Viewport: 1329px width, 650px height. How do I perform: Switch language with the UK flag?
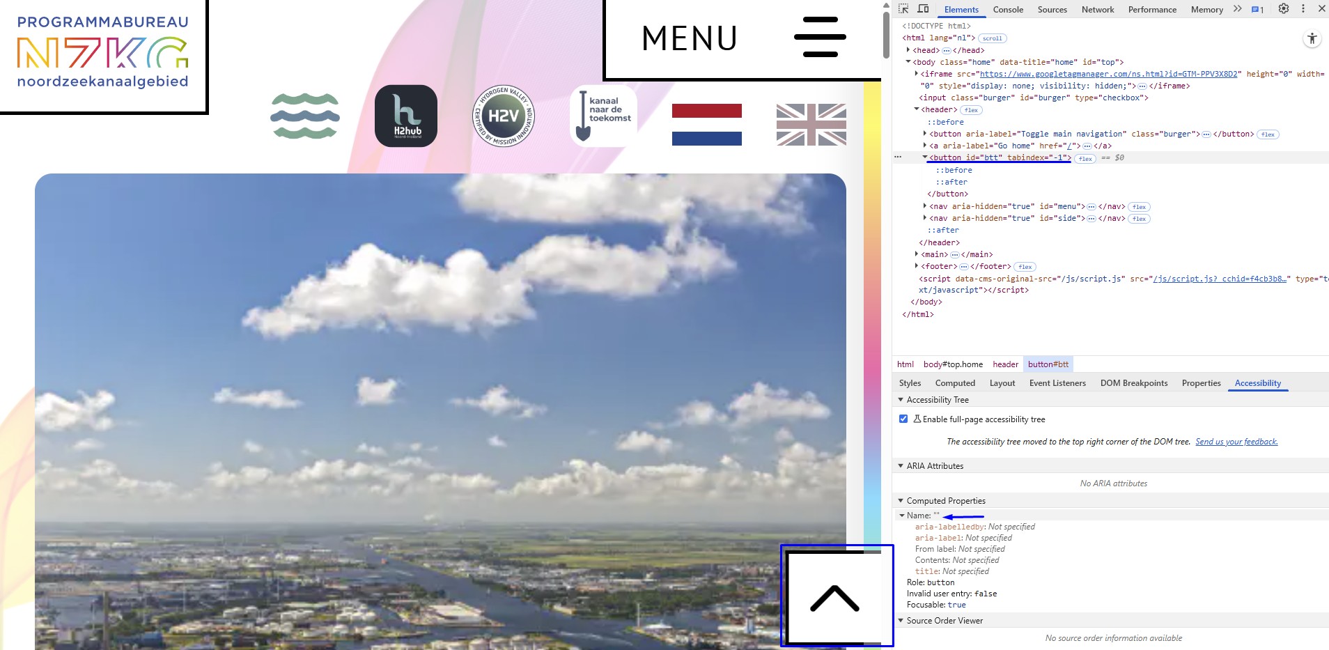[x=811, y=125]
